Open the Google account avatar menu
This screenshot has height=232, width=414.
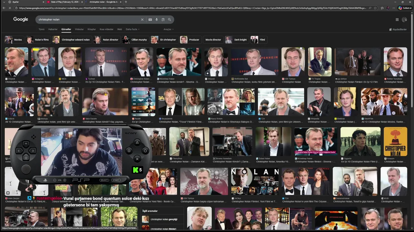pyautogui.click(x=404, y=20)
